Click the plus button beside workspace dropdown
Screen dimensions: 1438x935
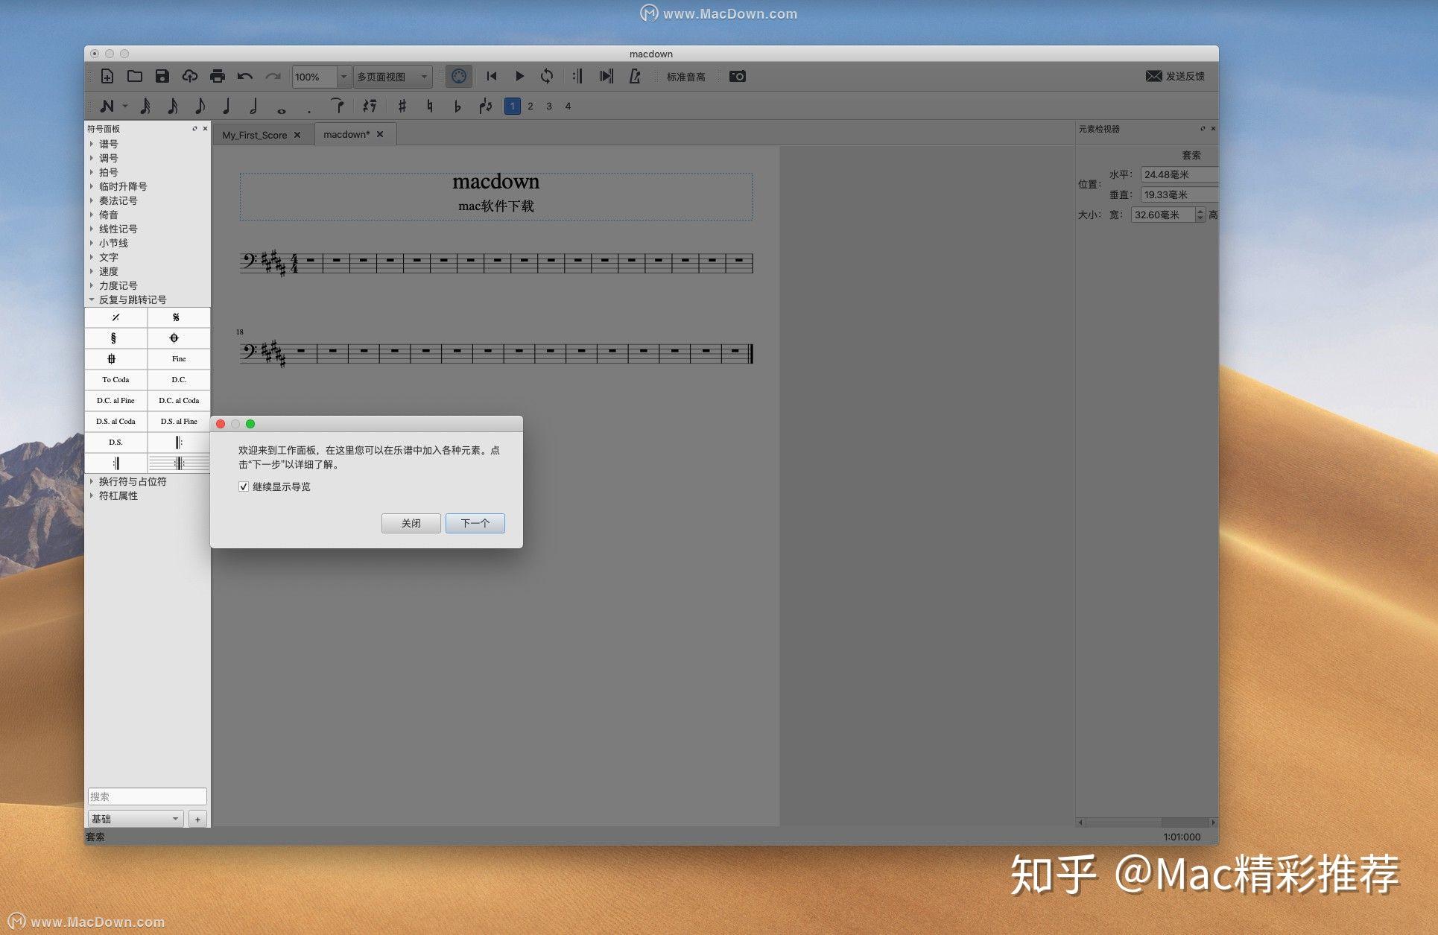pos(197,819)
